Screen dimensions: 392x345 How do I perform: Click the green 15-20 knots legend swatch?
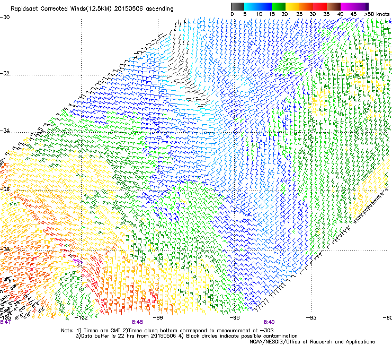(x=279, y=6)
